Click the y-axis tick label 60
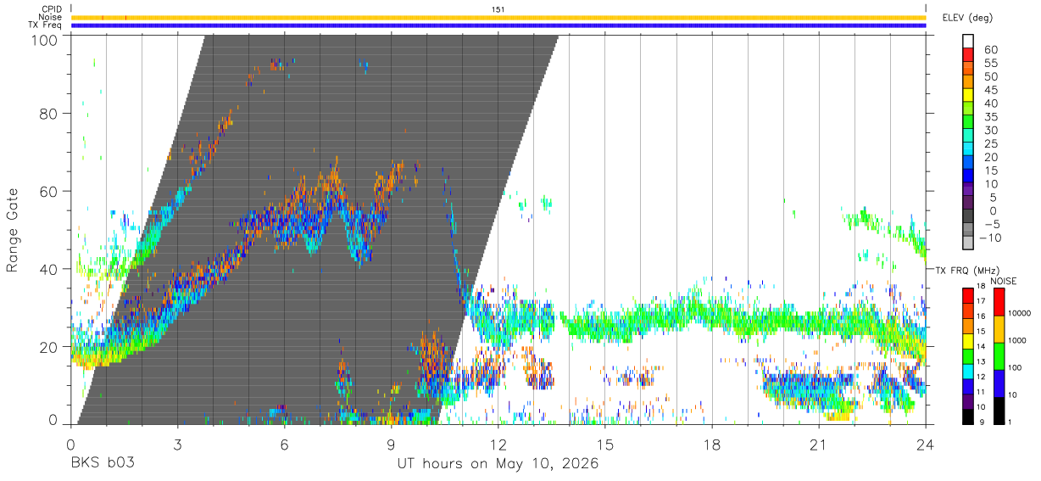Viewport: 1041px width, 481px height. point(48,191)
